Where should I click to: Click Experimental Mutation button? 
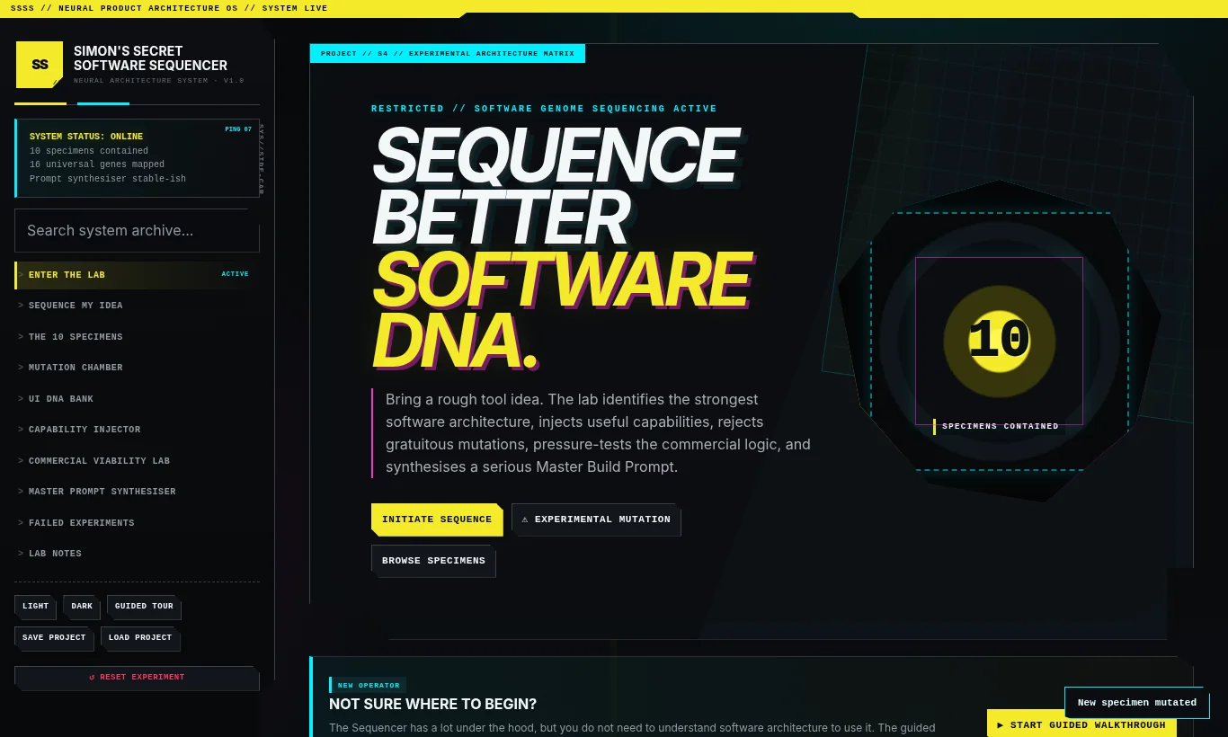pos(596,519)
